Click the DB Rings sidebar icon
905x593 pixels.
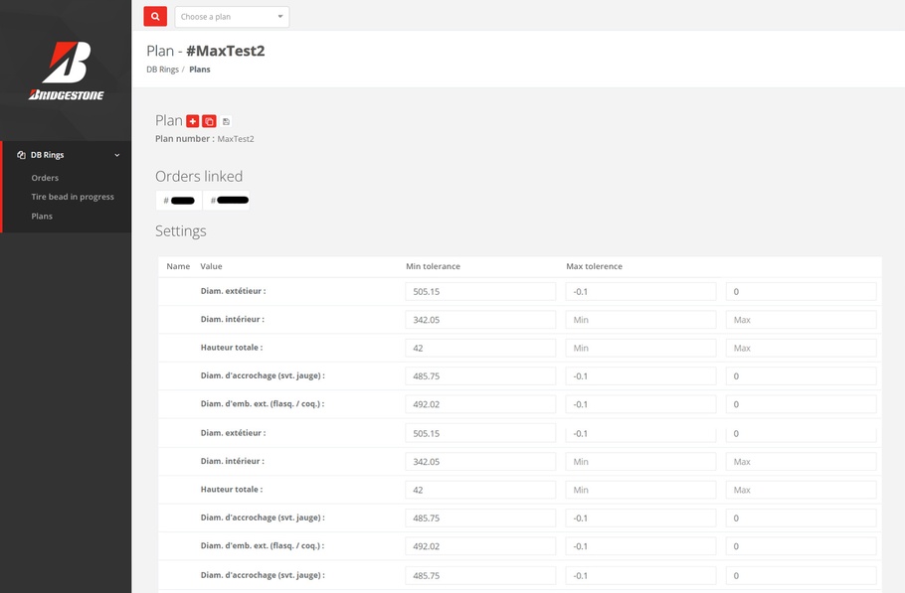[22, 155]
